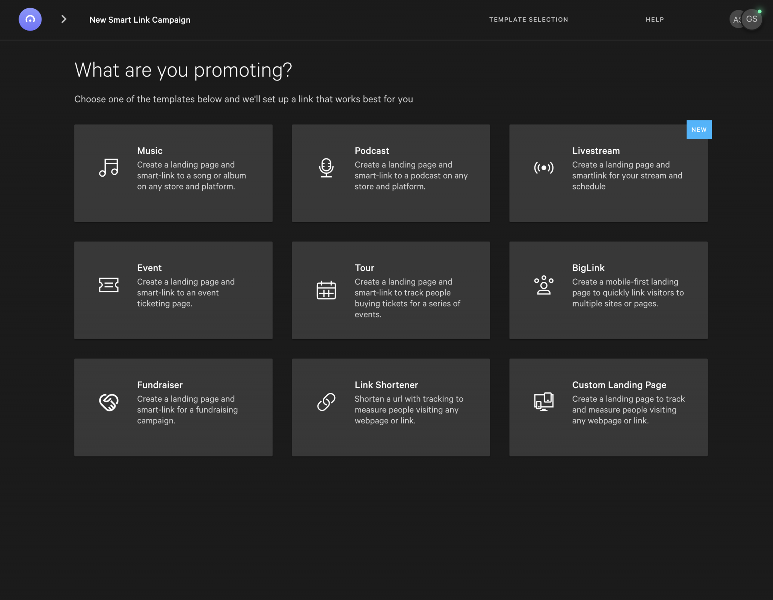Screen dimensions: 773x600
Task: Click the Fundraiser card description text
Action: [x=187, y=410]
